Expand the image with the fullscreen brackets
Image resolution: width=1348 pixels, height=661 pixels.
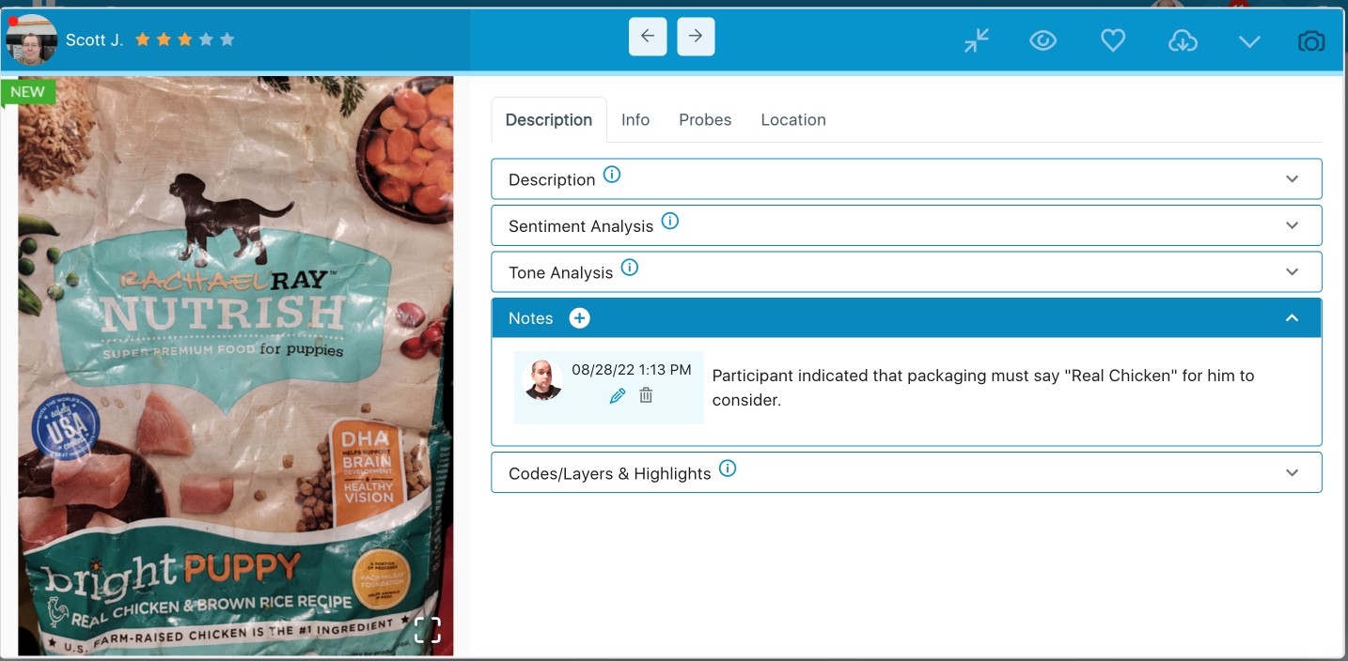tap(428, 629)
